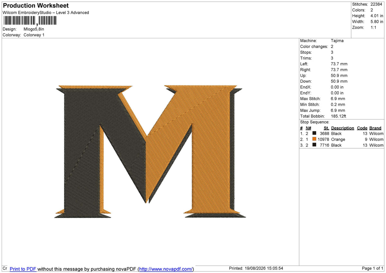The height and width of the screenshot is (273, 386).
Task: Click the Machine value Tajima
Action: (x=337, y=41)
